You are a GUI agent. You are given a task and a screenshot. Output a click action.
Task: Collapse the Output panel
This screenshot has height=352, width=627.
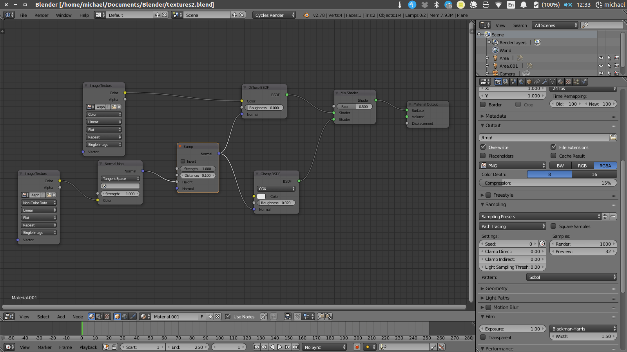click(x=491, y=126)
